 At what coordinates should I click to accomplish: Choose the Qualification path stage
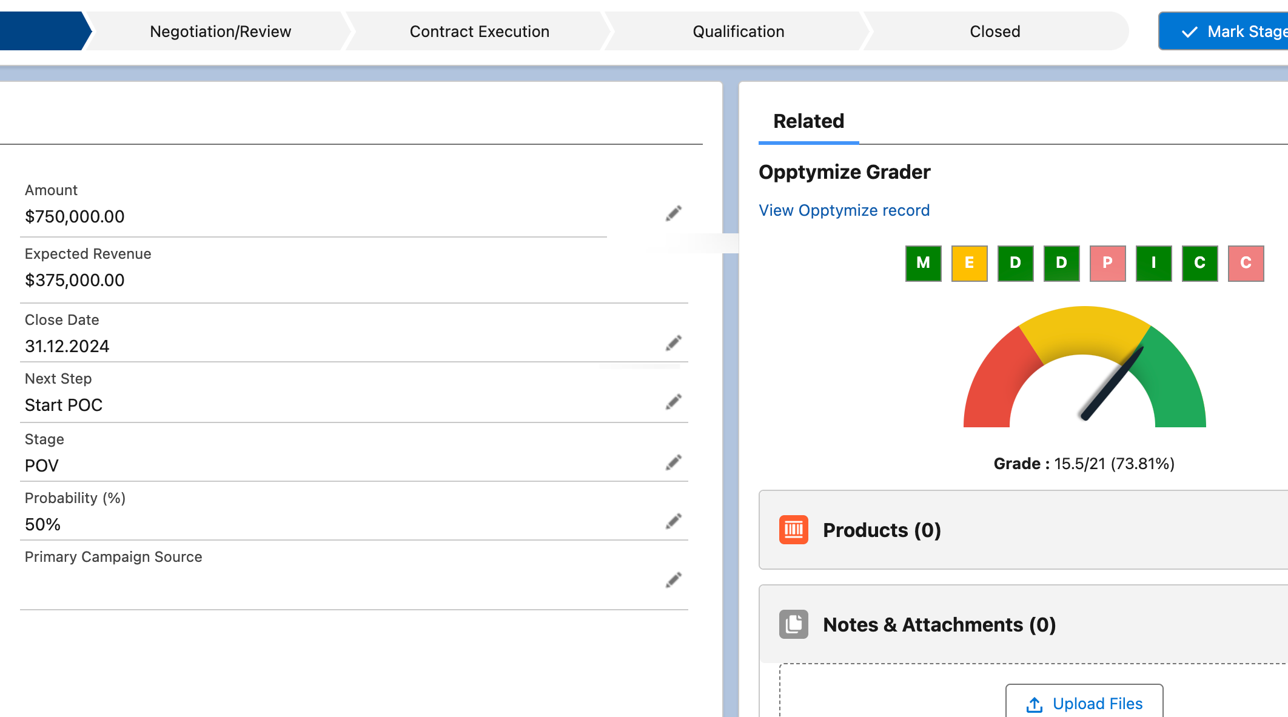click(738, 32)
